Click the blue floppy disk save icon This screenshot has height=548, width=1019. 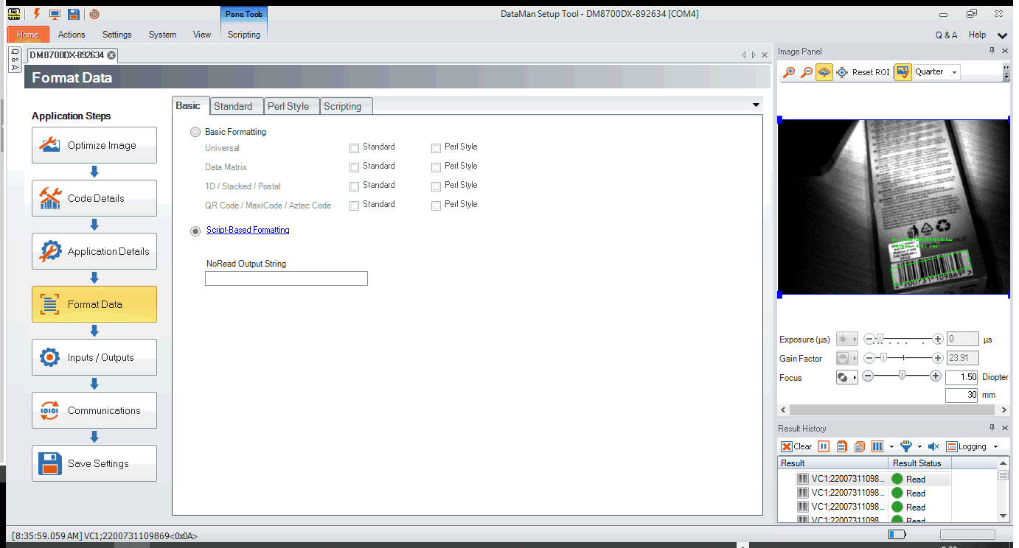(73, 13)
